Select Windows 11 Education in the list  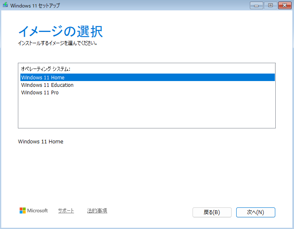coord(148,85)
